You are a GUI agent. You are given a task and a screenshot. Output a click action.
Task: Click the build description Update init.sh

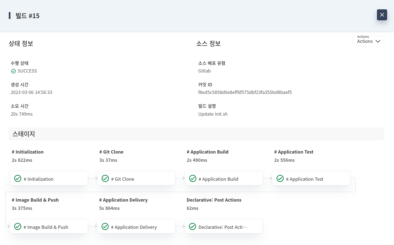pos(213,114)
